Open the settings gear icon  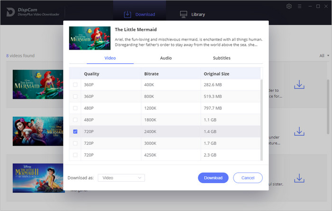289,6
